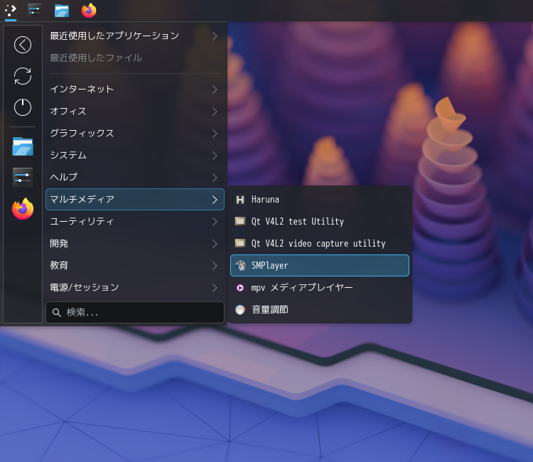Click the ヘルプ category label
This screenshot has height=462, width=533.
click(63, 177)
